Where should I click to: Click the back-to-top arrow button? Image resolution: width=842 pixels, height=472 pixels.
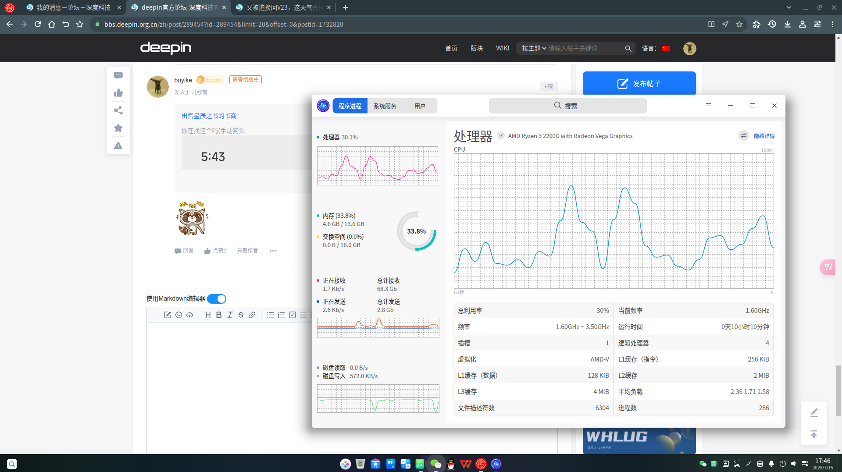tap(814, 434)
